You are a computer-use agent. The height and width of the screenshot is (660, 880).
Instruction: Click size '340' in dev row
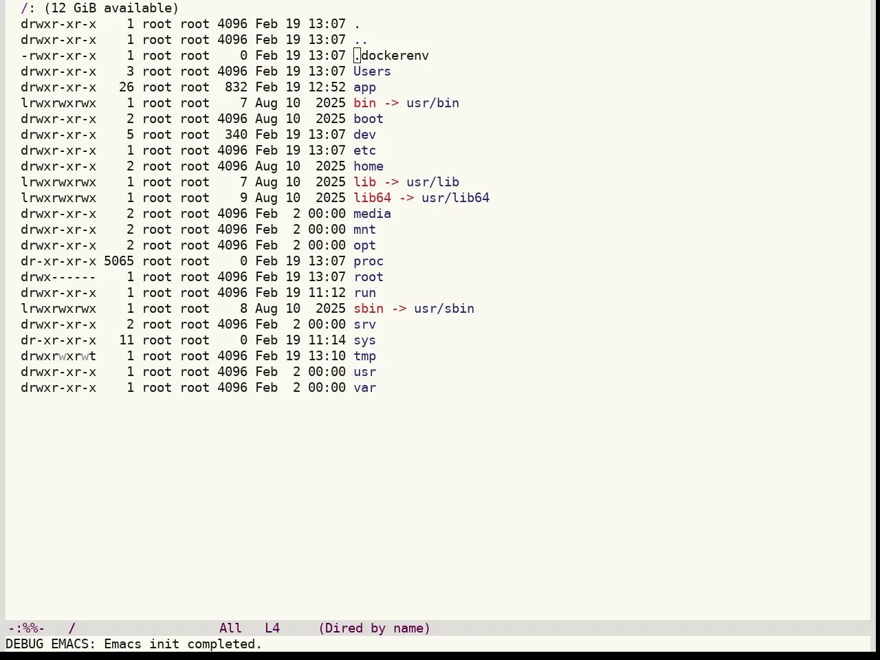(x=236, y=135)
